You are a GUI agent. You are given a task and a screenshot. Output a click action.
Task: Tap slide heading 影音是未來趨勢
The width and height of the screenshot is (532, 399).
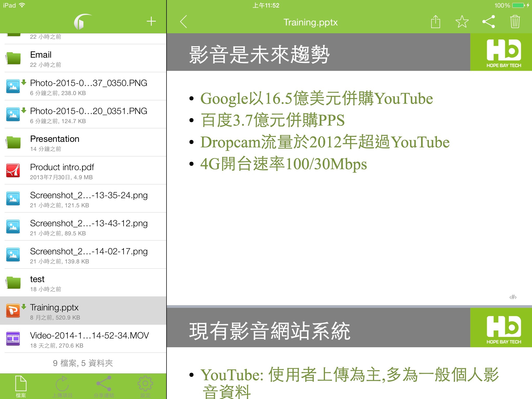pos(259,55)
